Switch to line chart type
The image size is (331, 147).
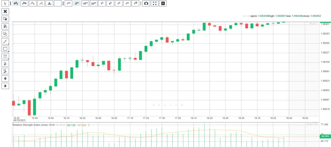coord(41,3)
